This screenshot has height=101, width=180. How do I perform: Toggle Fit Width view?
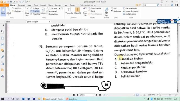click(35, 11)
